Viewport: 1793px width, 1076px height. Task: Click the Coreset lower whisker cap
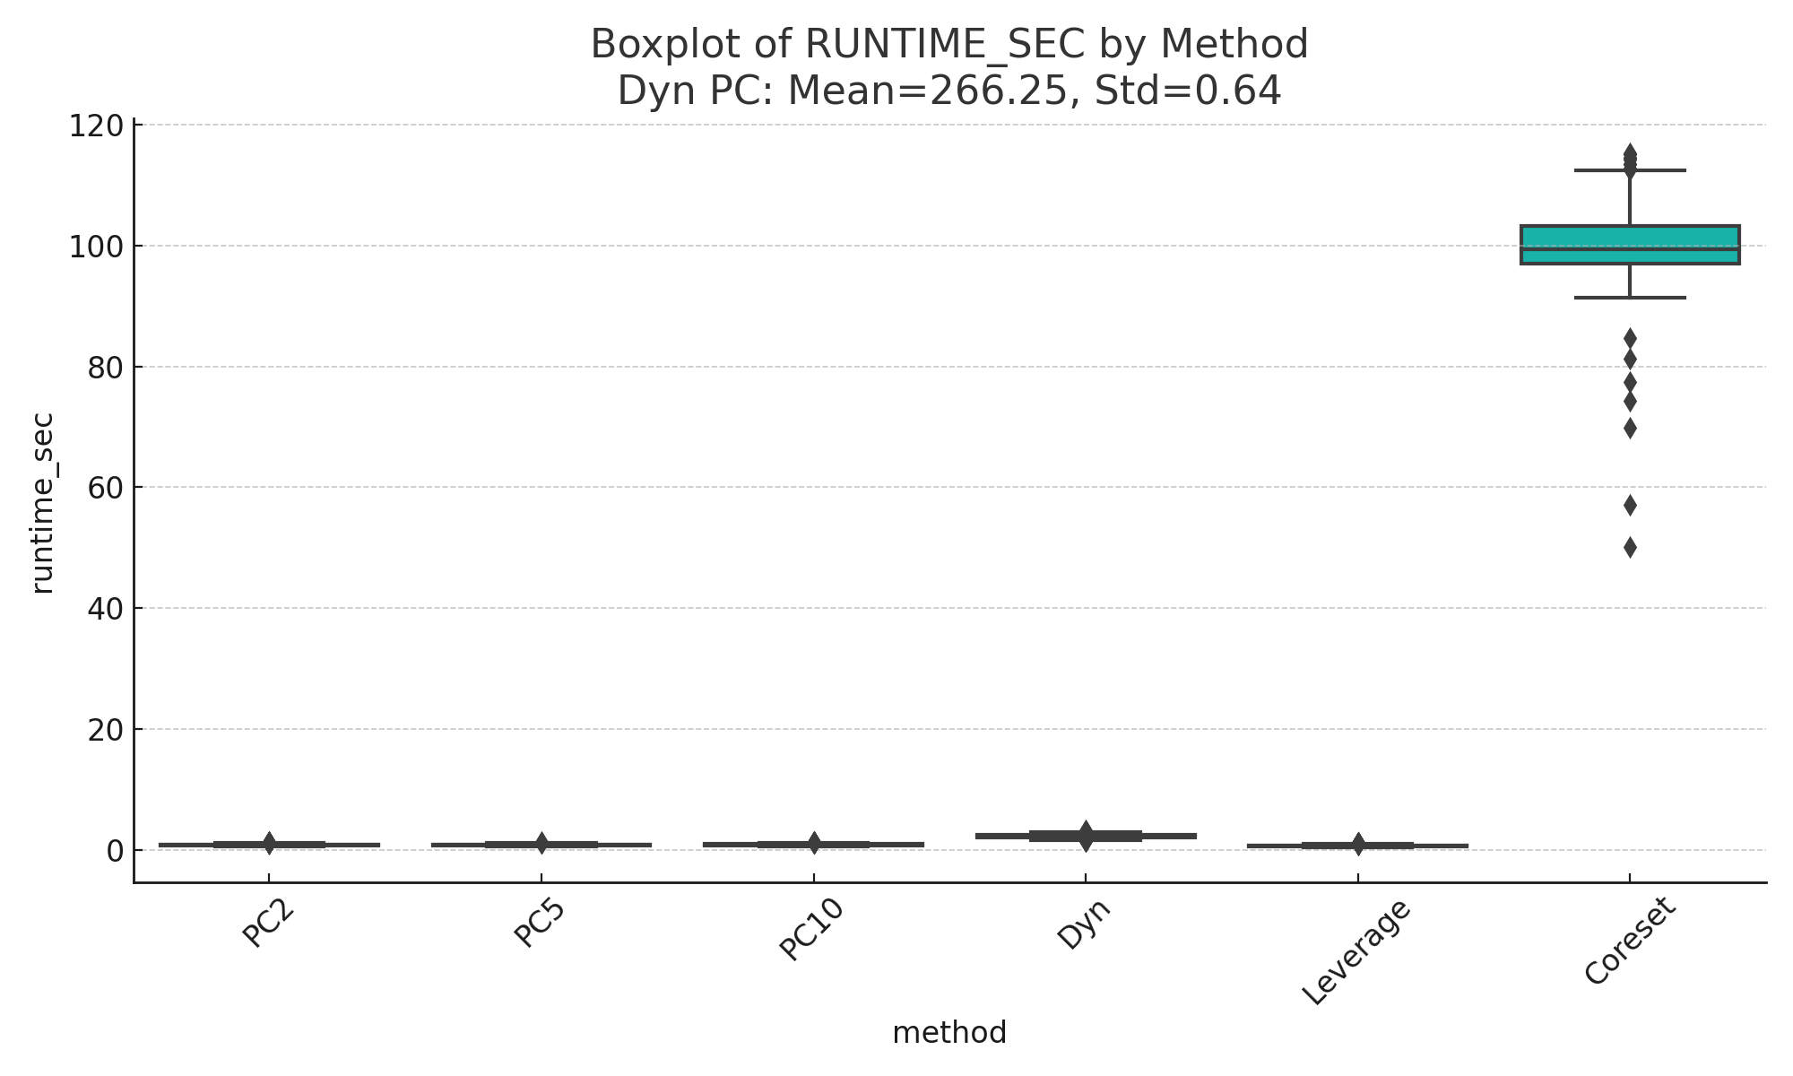click(x=1630, y=297)
